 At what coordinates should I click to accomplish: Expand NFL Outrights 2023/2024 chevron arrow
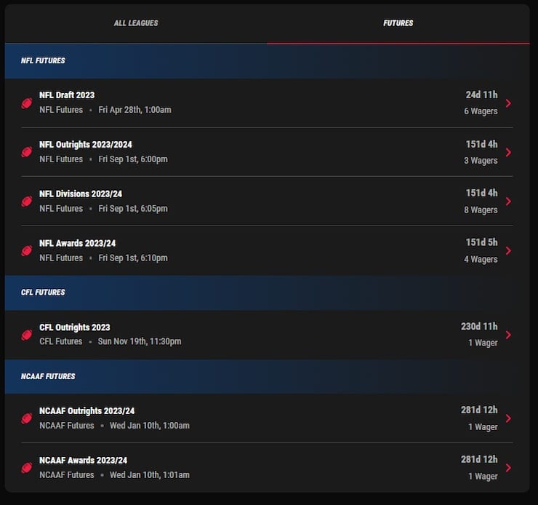508,152
